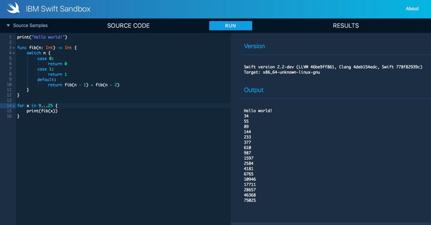431x225 pixels.
Task: Open the Source Samples dropdown menu
Action: click(x=30, y=26)
